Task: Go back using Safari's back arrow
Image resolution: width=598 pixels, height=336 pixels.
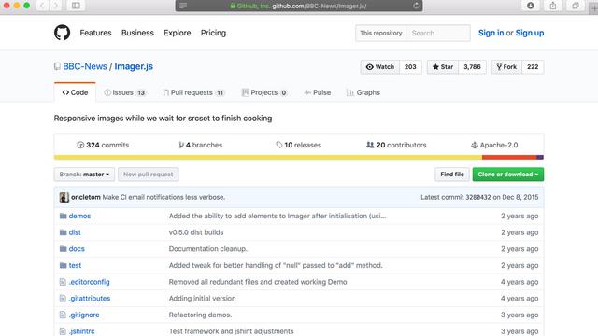Action: coord(42,6)
